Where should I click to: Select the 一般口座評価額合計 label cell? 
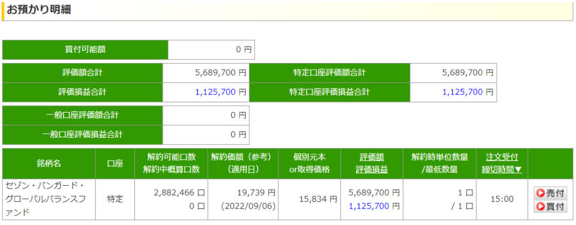coord(82,115)
